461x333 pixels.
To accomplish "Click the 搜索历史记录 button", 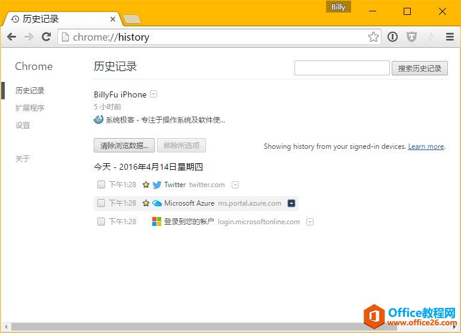I will tap(420, 68).
